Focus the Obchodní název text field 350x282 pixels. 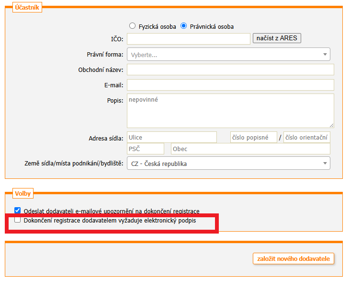pos(230,70)
